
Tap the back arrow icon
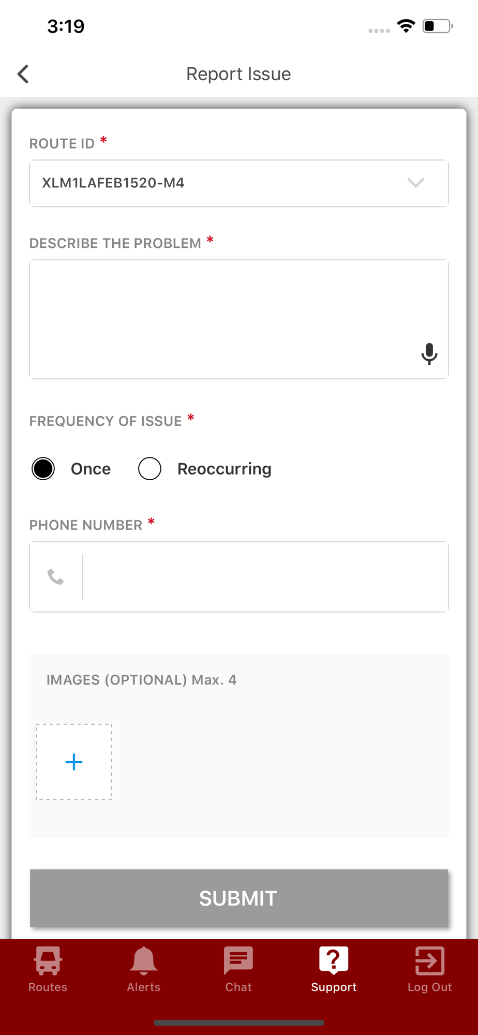click(23, 74)
